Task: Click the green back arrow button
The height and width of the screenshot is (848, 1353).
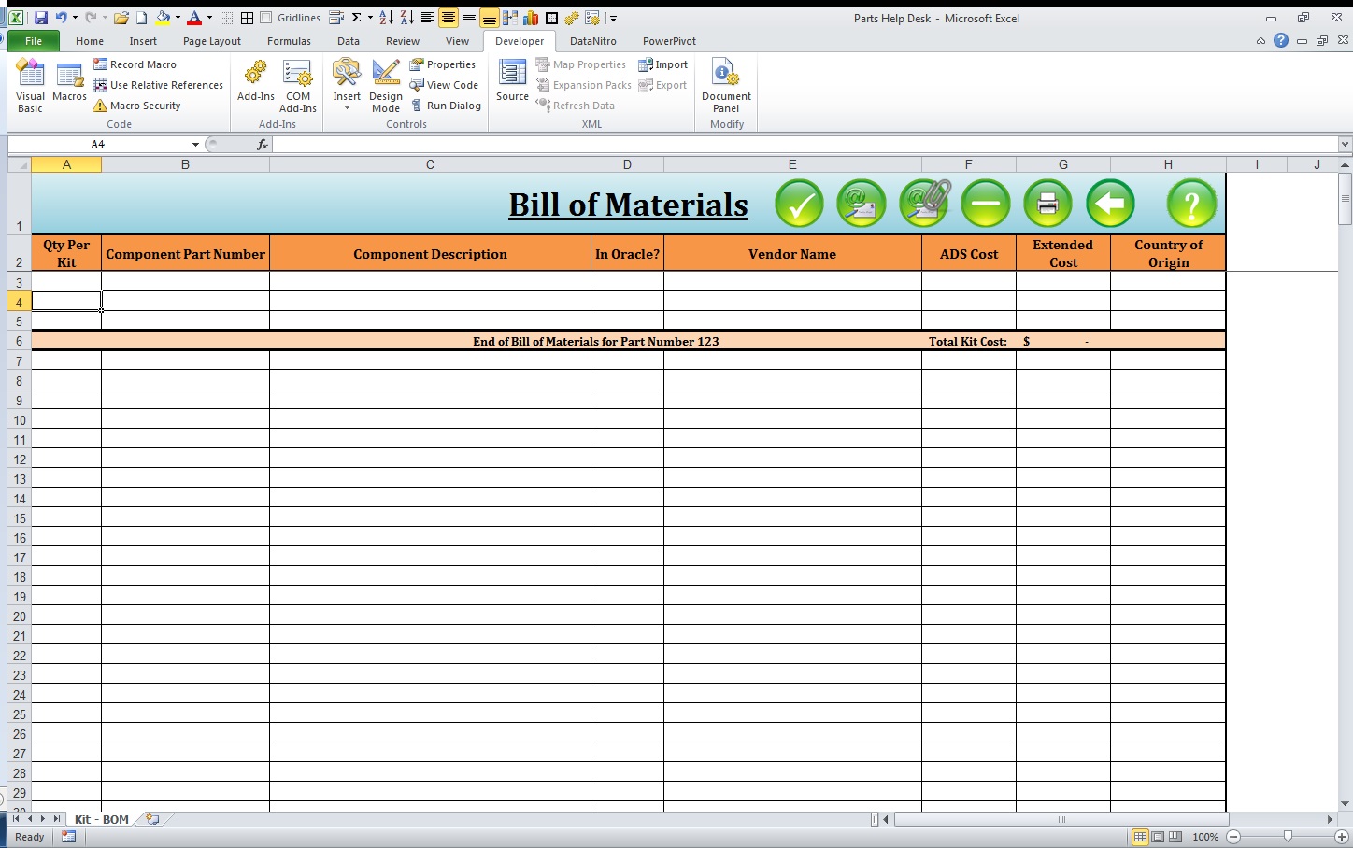Action: tap(1110, 203)
